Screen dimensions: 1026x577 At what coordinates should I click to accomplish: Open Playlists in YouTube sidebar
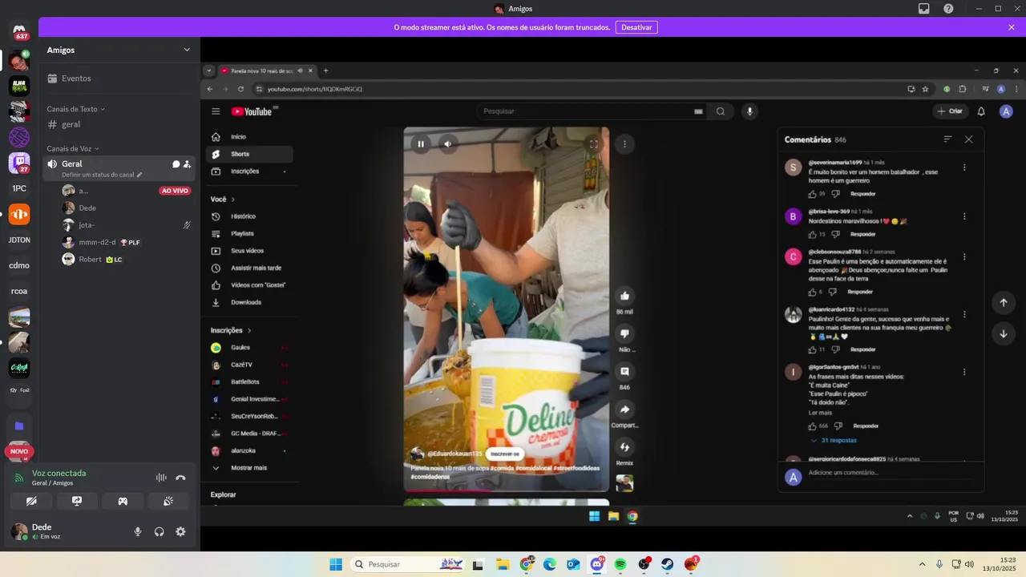pos(250,233)
